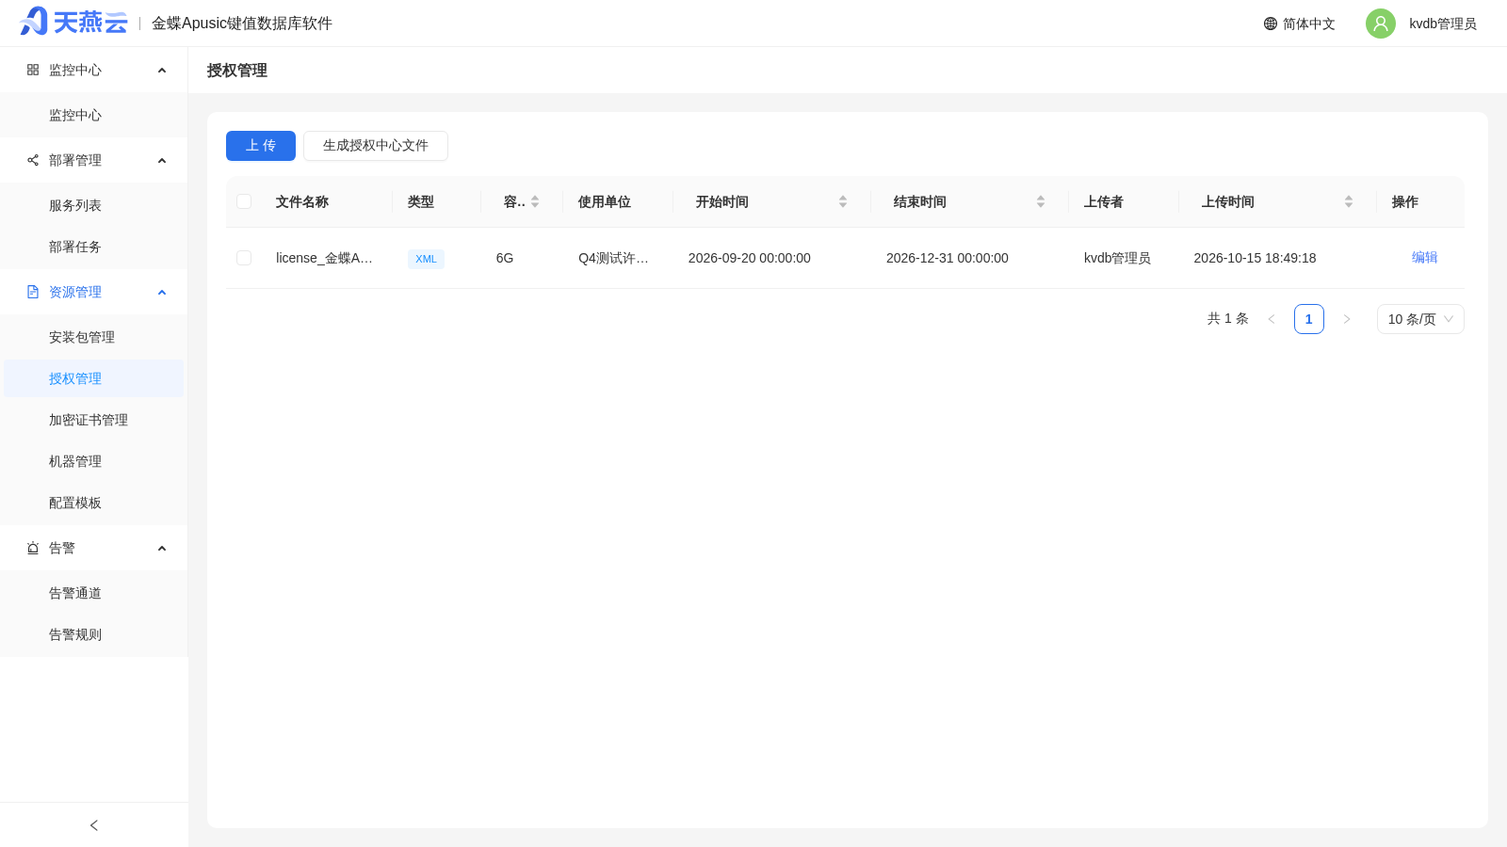Click the globe language icon
1507x847 pixels.
click(1271, 24)
